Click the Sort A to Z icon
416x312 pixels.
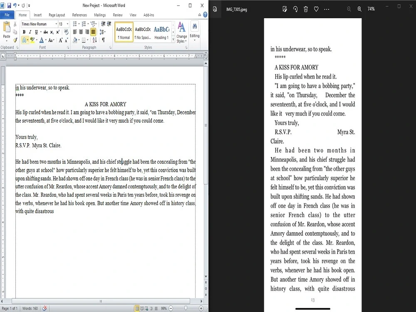pyautogui.click(x=94, y=40)
